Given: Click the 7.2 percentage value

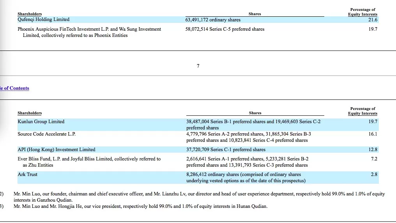Looking at the screenshot, I should pos(374,159).
